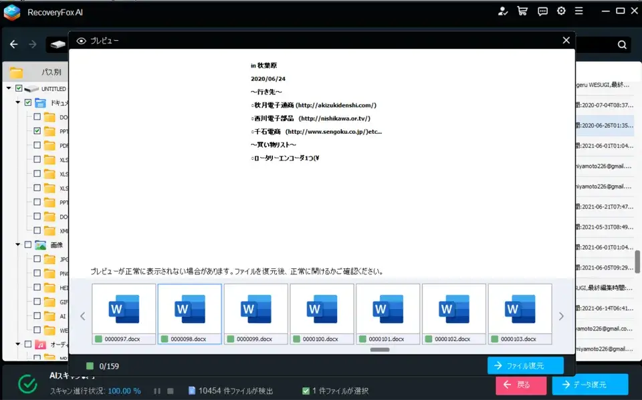Click the ドキュメント category icon

point(40,102)
